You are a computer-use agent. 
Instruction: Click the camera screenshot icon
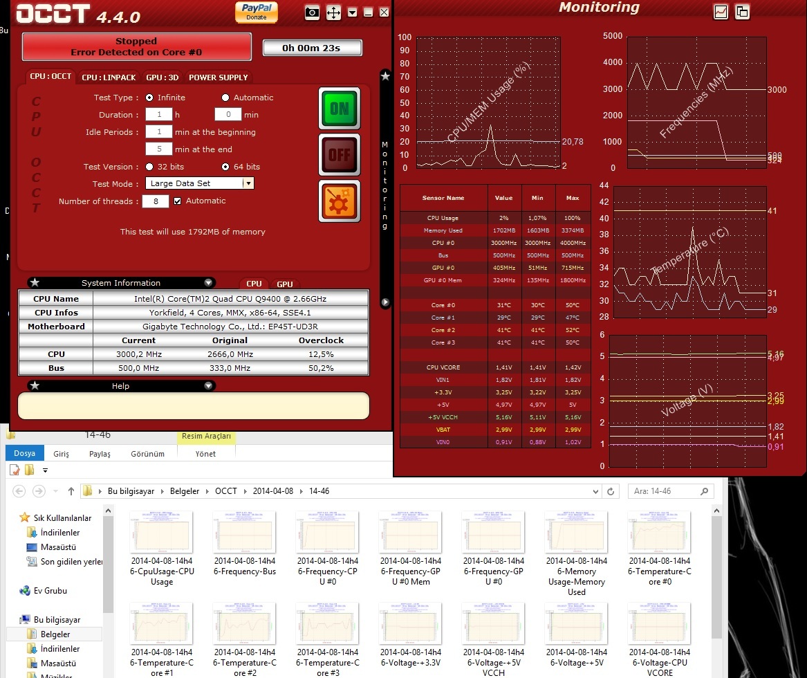tap(313, 12)
